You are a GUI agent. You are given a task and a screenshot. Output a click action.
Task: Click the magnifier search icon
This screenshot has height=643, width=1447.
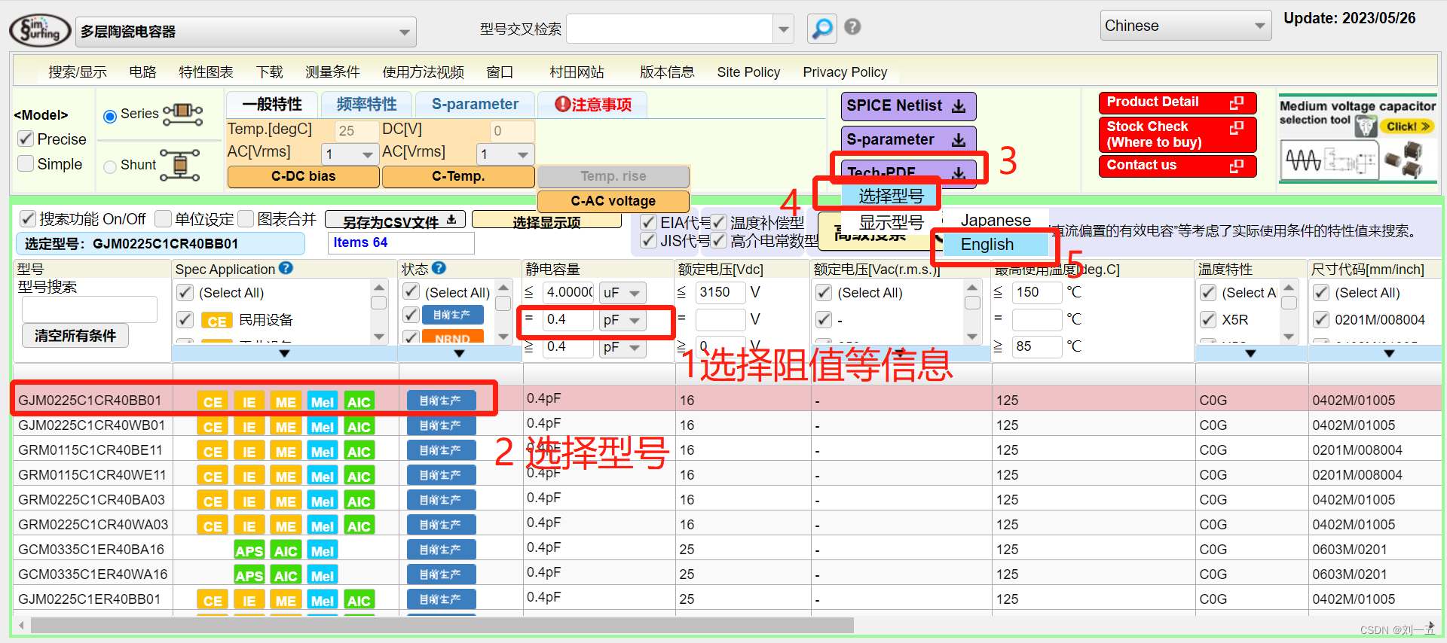pos(821,29)
